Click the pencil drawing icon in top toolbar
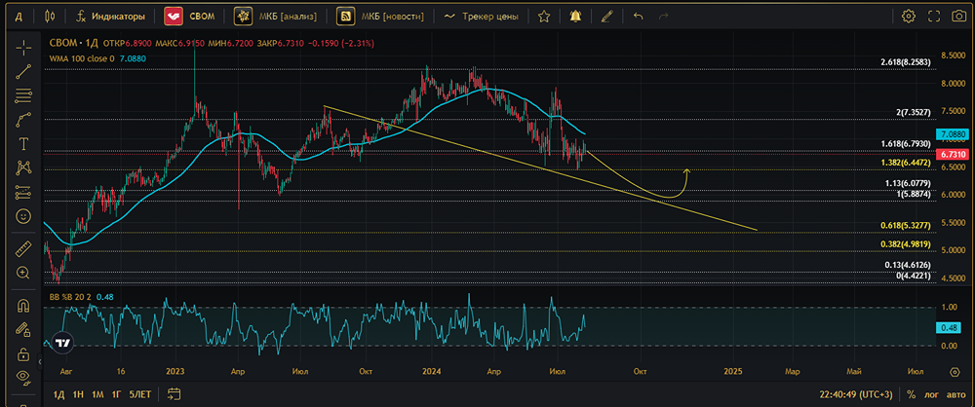The image size is (975, 407). (x=606, y=17)
